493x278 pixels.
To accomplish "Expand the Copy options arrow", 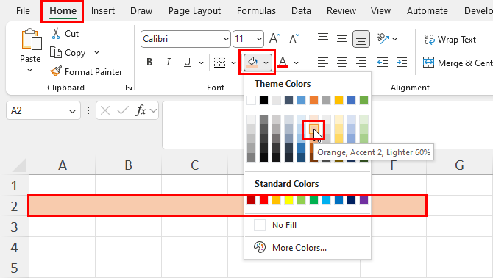I will 97,52.
